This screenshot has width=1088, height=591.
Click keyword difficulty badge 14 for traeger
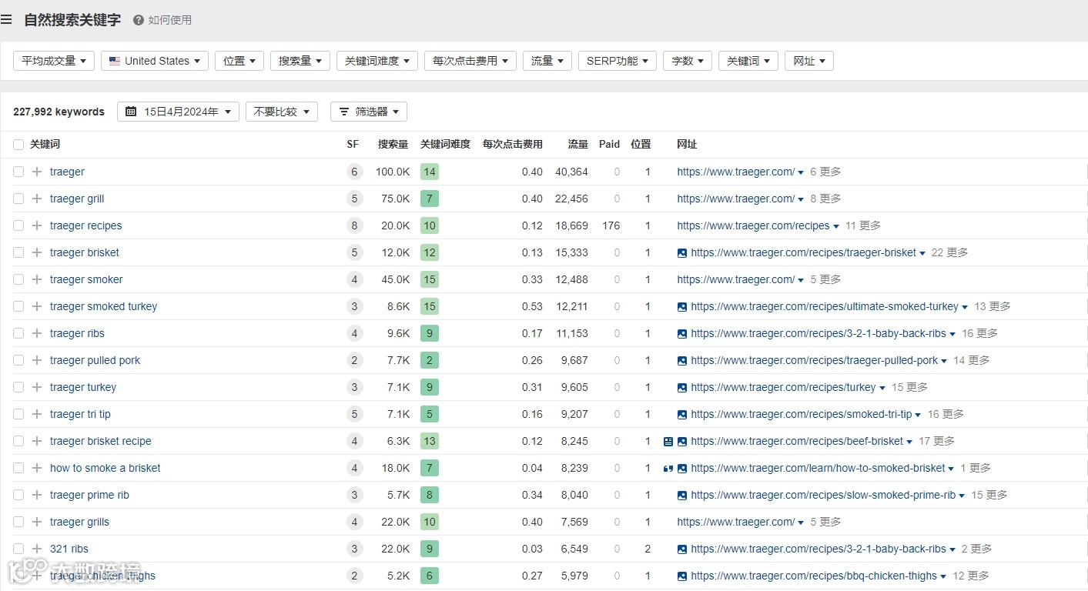(x=430, y=172)
